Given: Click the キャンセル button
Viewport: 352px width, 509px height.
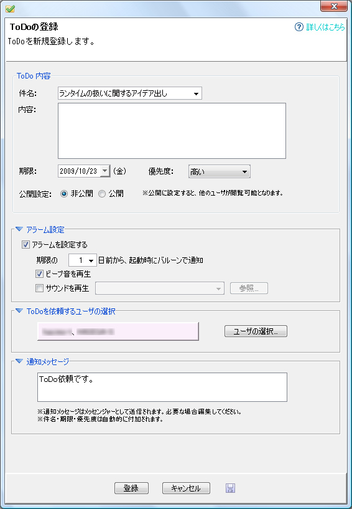Looking at the screenshot, I should tap(186, 488).
